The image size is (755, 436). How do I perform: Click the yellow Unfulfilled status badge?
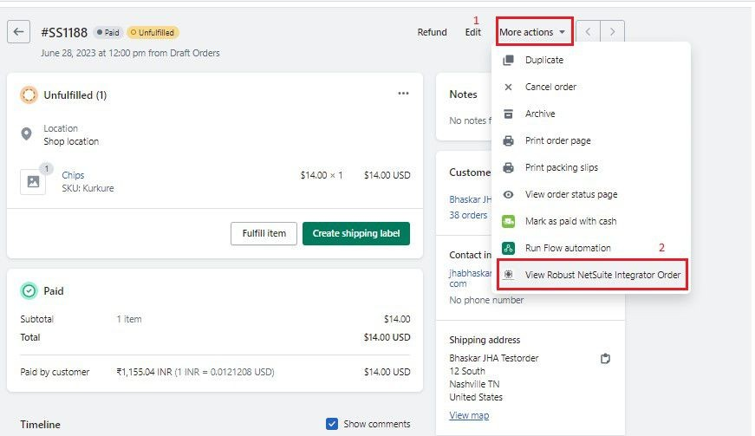point(153,32)
